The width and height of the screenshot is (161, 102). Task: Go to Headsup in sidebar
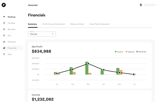coord(12,17)
